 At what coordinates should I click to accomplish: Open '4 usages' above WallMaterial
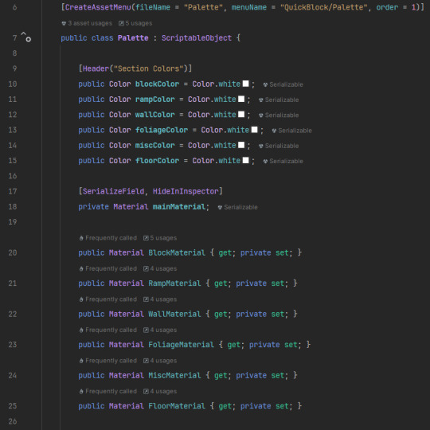coord(160,299)
